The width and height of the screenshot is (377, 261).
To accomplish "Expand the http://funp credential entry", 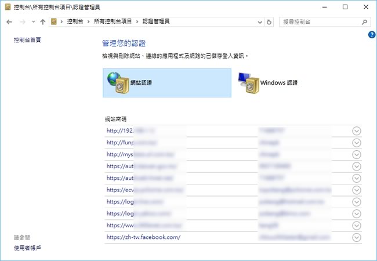I will click(x=357, y=143).
